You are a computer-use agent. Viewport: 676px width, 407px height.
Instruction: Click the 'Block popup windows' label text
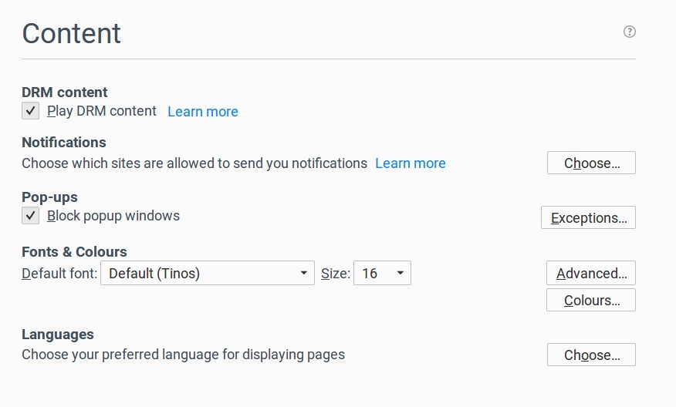[113, 216]
